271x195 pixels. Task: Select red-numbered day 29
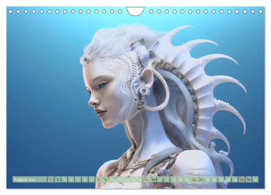[x=242, y=180]
